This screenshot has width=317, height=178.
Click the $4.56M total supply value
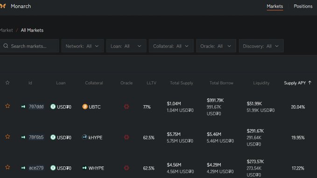point(174,165)
